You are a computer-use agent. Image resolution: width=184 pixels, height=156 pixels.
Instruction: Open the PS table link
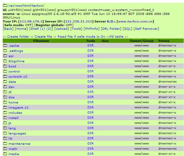[x=116, y=36]
